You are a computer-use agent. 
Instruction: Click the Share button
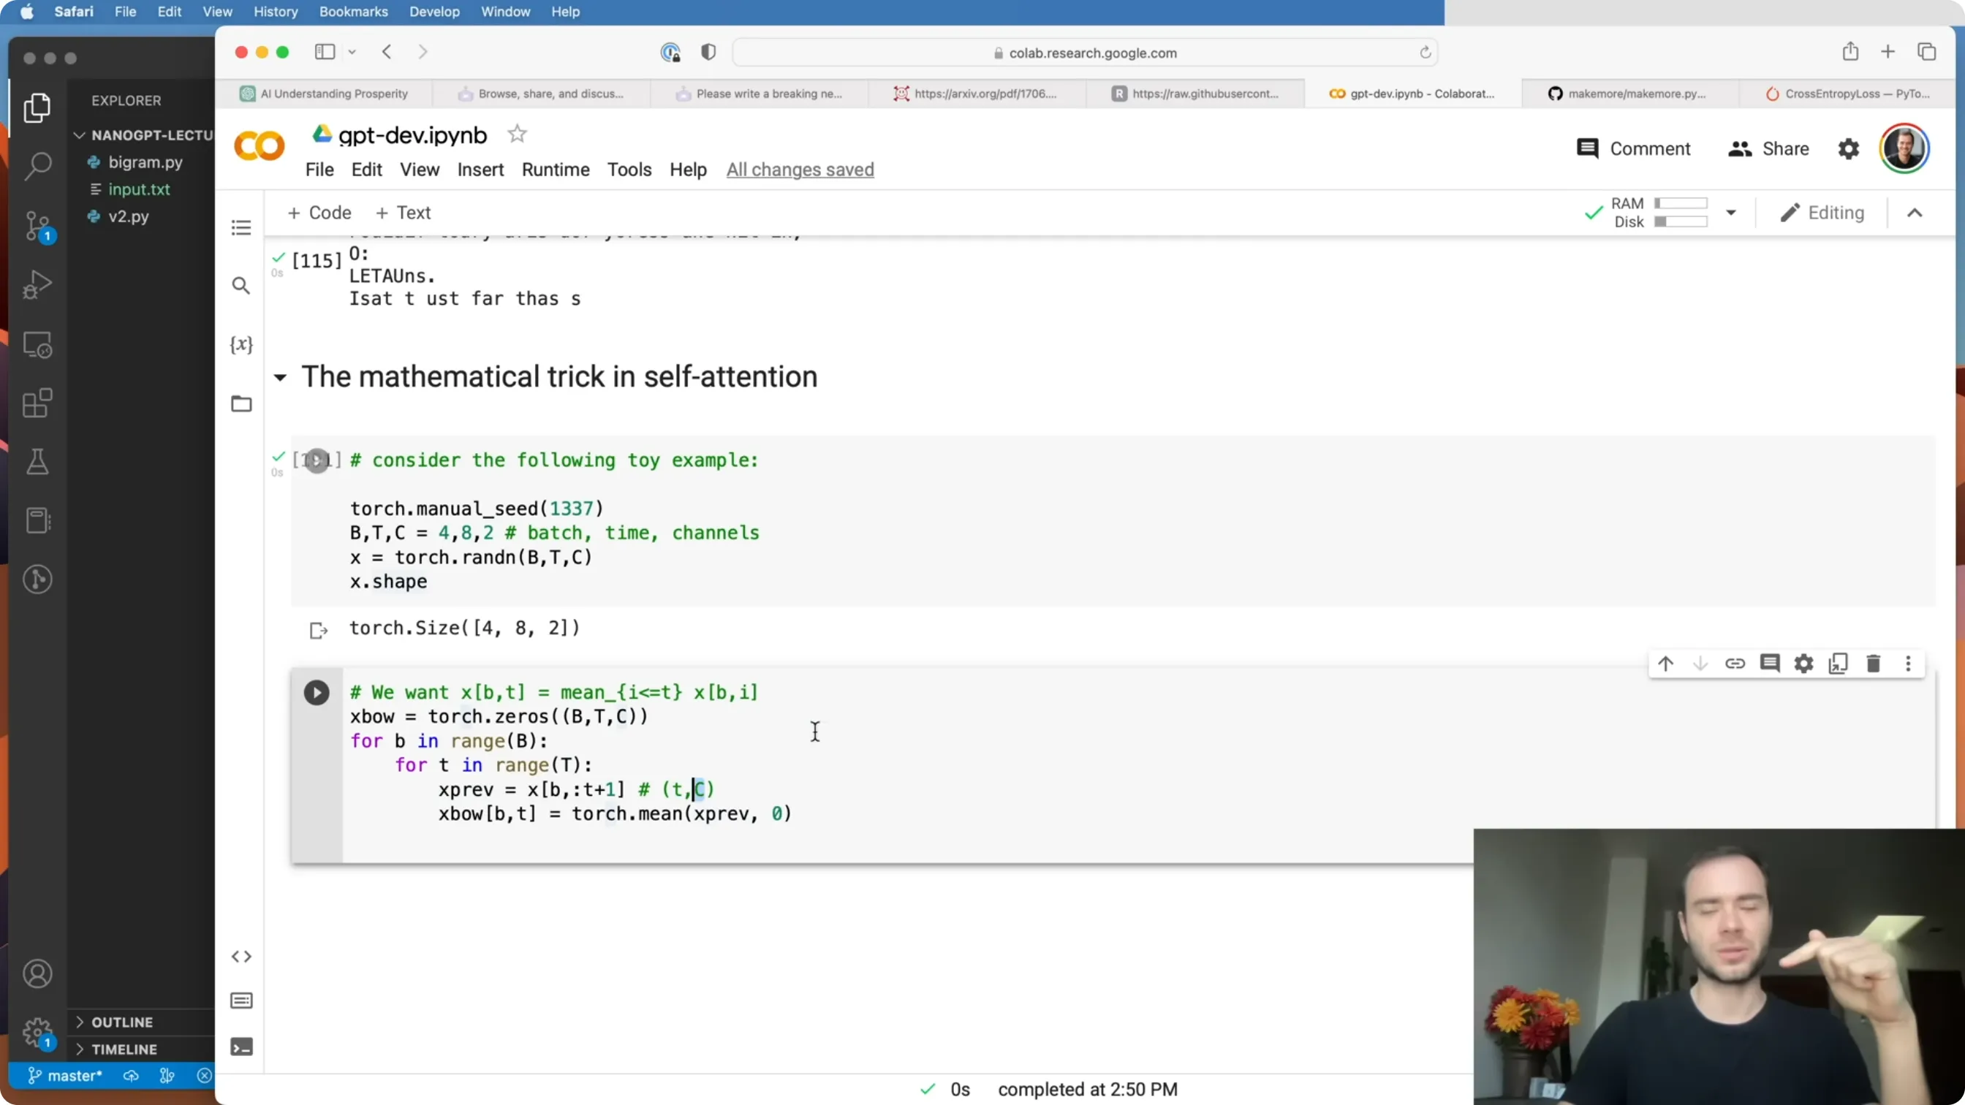click(x=1768, y=148)
